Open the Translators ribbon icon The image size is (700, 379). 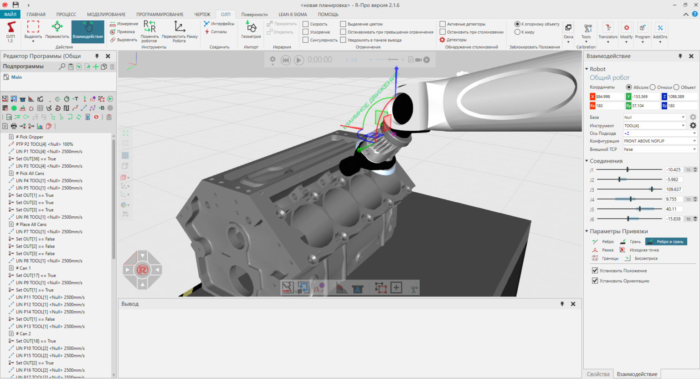coord(607,31)
